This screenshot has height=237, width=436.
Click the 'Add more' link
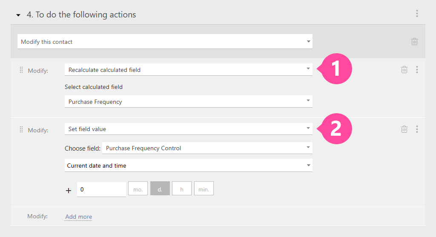[x=79, y=217]
